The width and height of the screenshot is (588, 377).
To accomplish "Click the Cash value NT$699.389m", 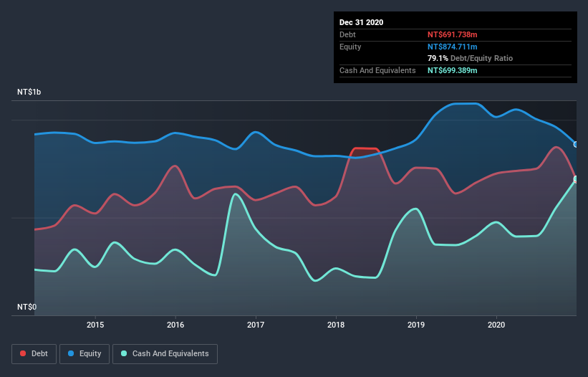I will (452, 70).
